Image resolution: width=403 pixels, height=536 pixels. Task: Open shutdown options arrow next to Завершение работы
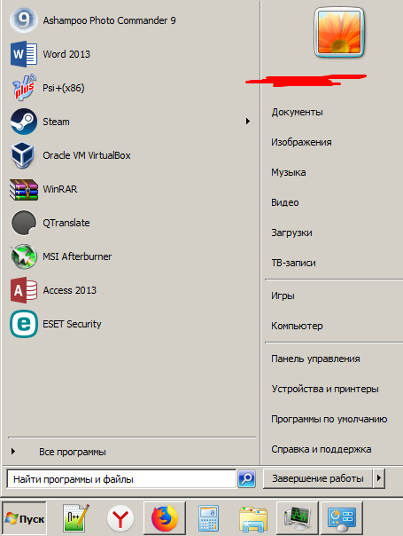(379, 478)
